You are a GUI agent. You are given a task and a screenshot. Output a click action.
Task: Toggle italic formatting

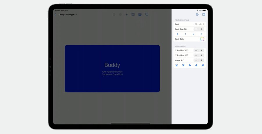(185, 34)
